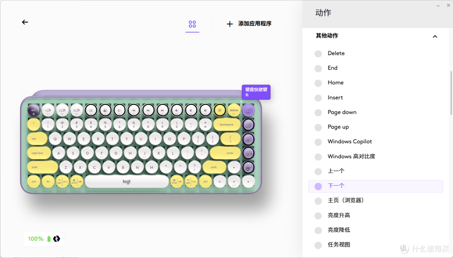Select the End action radio button
Image resolution: width=453 pixels, height=258 pixels.
click(318, 68)
